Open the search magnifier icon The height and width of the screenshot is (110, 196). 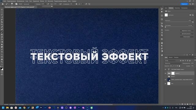tap(190, 4)
